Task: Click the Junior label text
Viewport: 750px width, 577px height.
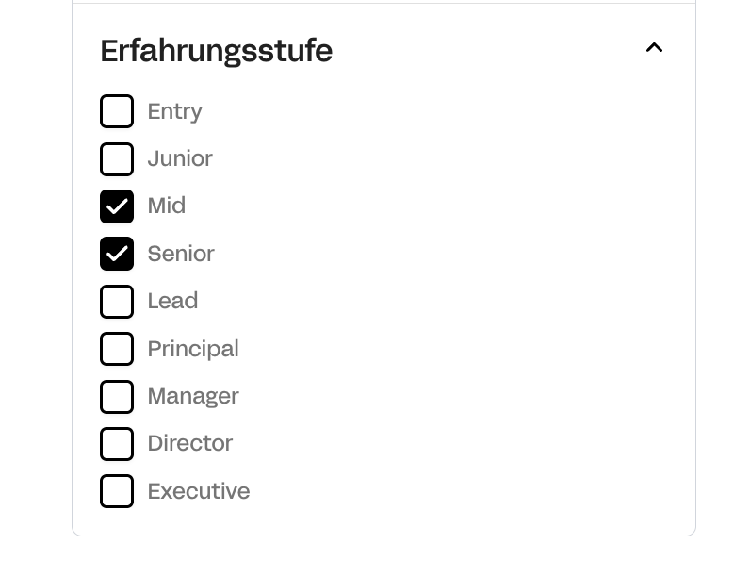Action: coord(180,158)
